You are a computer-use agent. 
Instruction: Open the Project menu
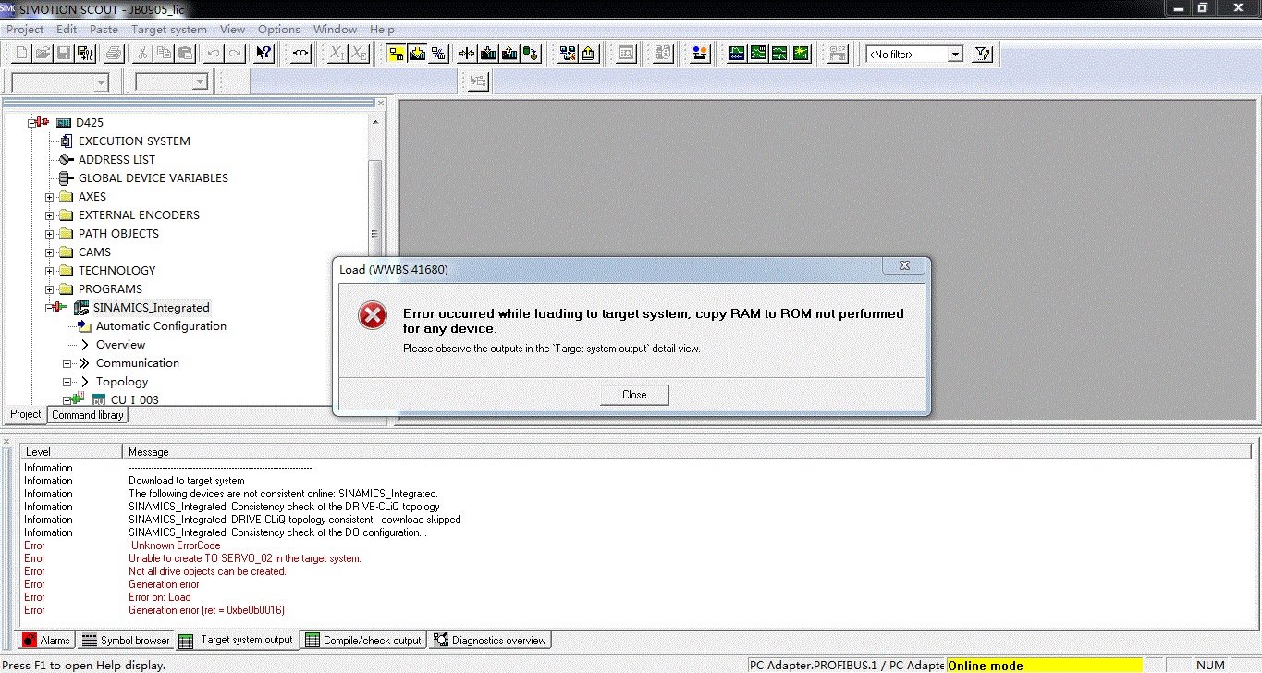(25, 29)
